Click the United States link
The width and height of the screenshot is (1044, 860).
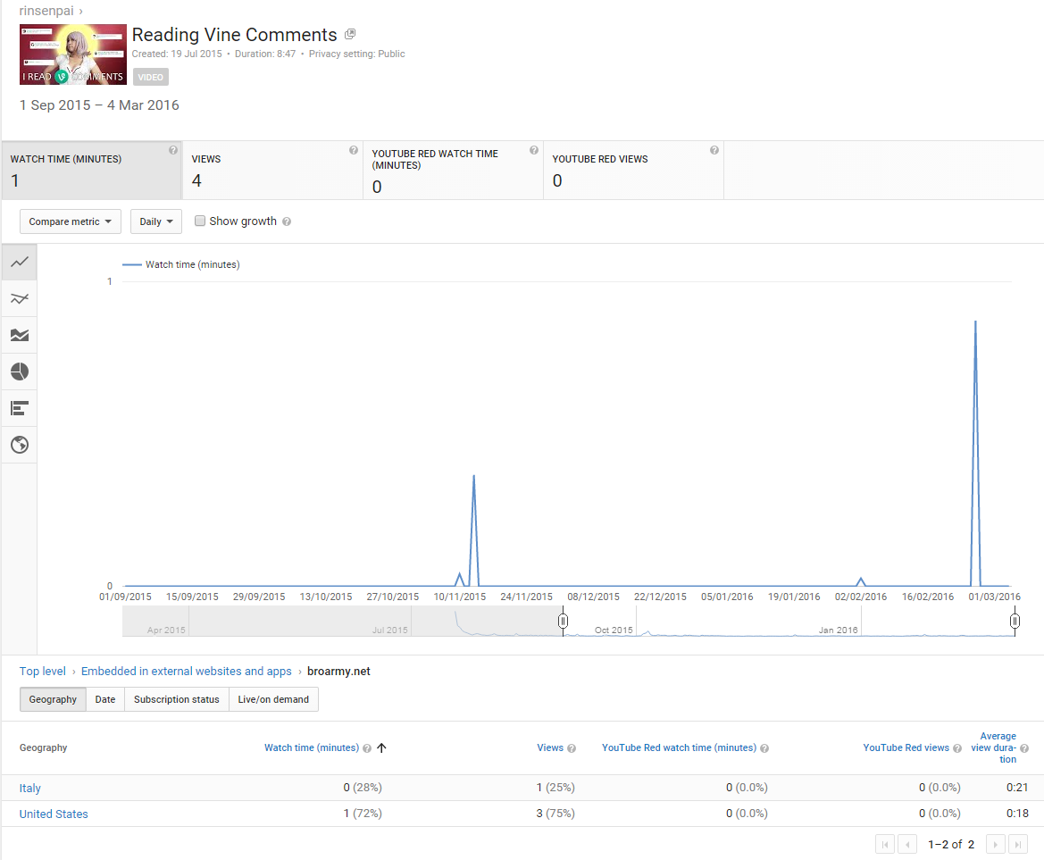click(54, 814)
